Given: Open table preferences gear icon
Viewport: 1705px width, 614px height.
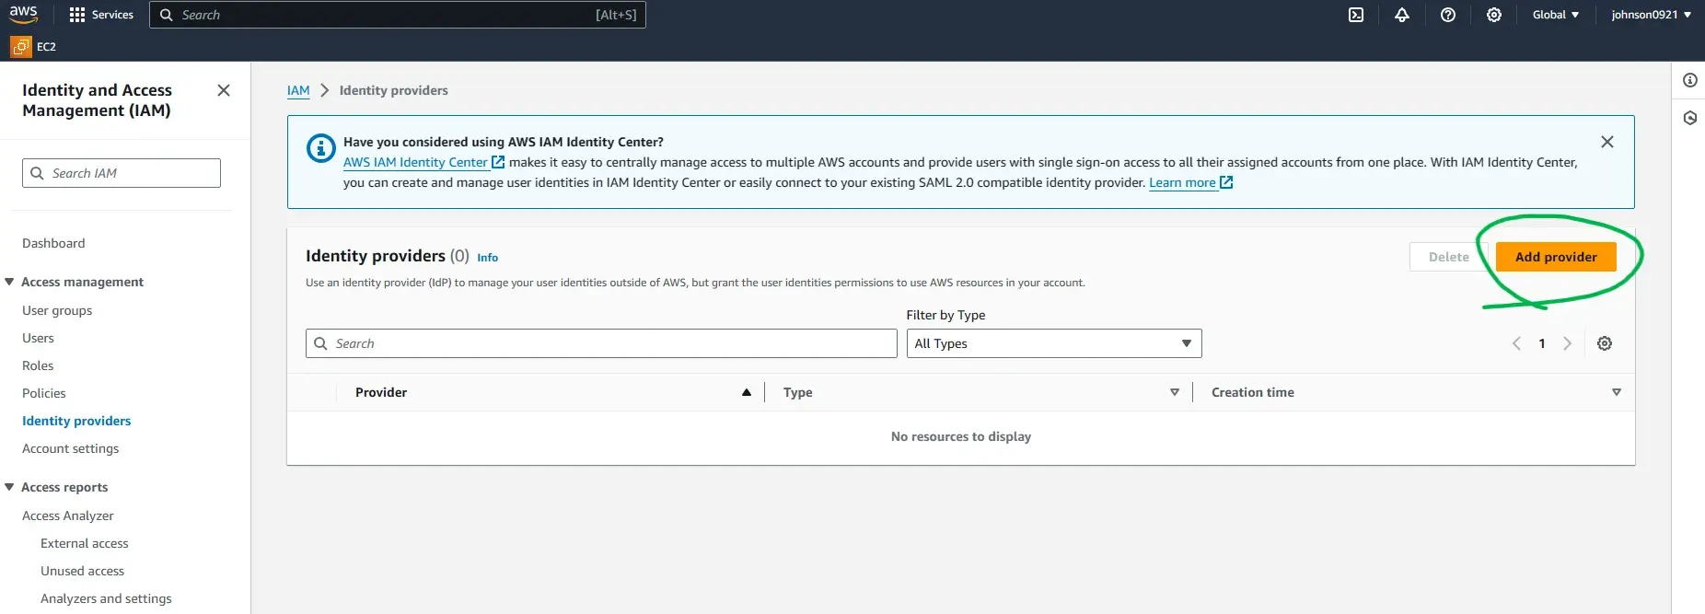Looking at the screenshot, I should point(1605,343).
